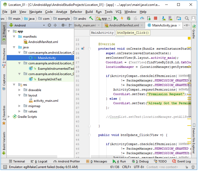
Task: Click collapse all icon in Project panel
Action: [x=55, y=25]
